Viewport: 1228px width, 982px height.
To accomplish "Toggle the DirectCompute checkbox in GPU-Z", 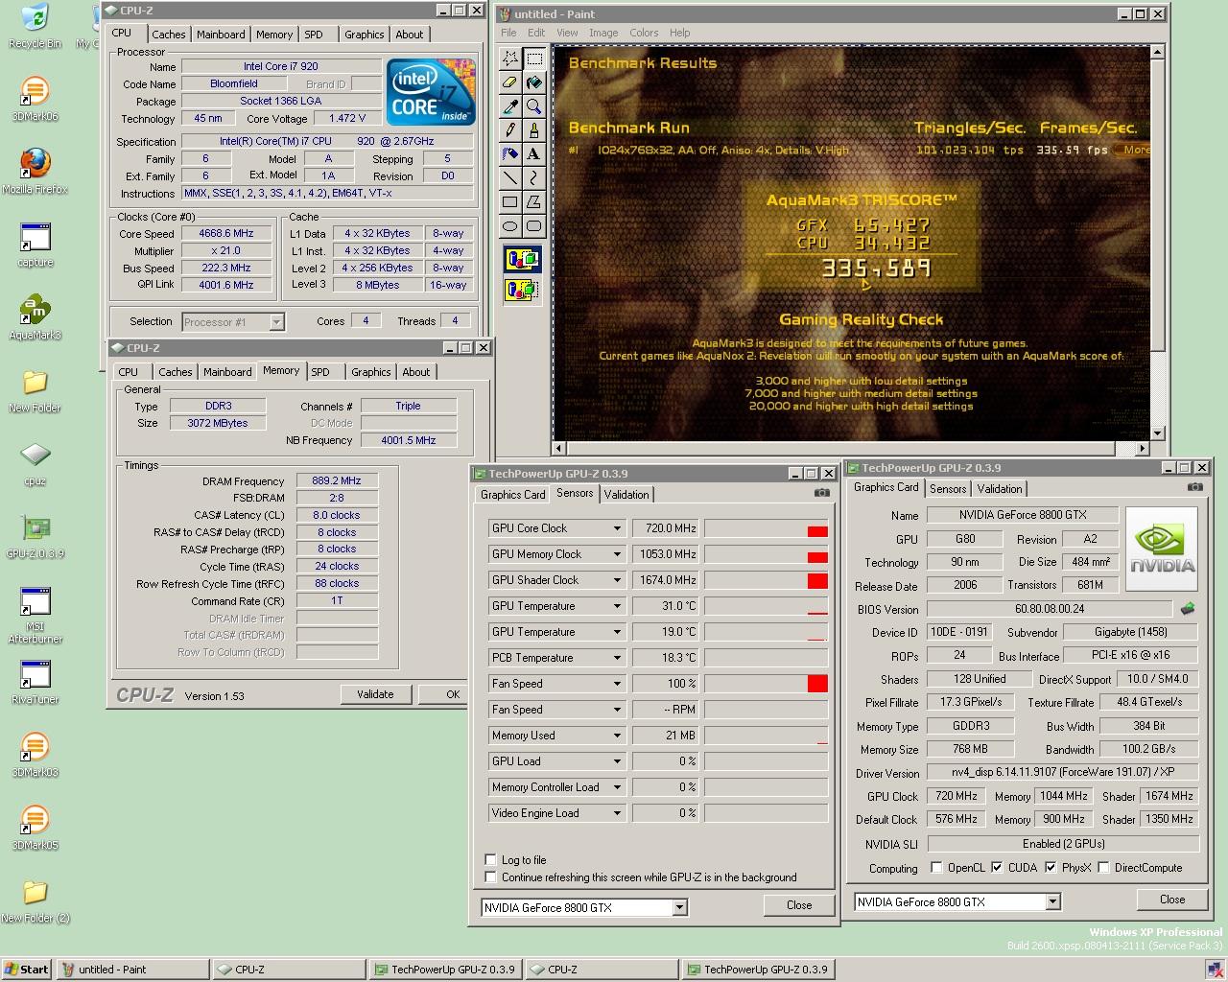I will point(1103,868).
